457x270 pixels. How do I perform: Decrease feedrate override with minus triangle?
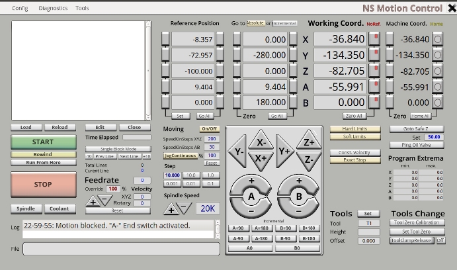pyautogui.click(x=105, y=200)
